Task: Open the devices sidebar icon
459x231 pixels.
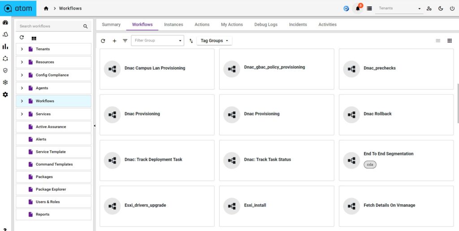Action: point(5,34)
